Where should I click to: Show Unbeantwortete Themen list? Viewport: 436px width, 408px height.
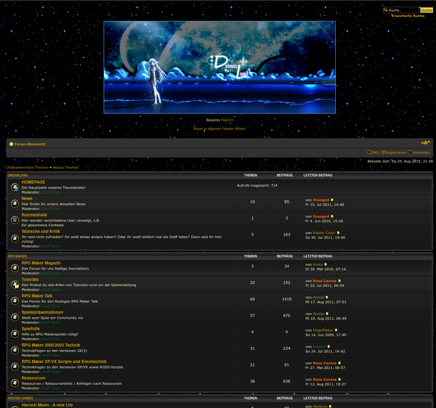coord(27,167)
